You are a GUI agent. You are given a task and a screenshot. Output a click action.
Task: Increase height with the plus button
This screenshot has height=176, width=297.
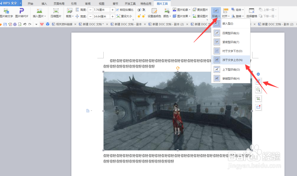[113, 10]
